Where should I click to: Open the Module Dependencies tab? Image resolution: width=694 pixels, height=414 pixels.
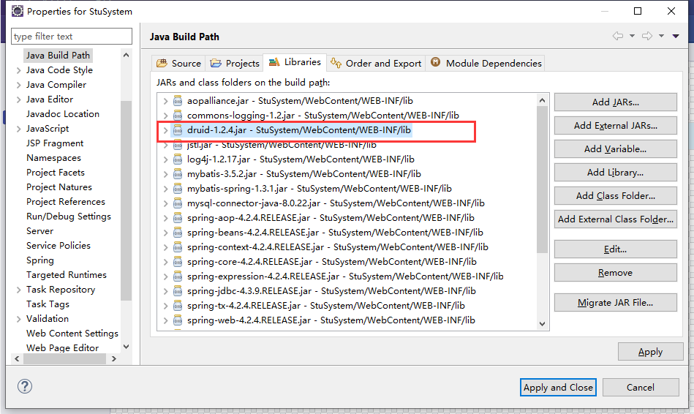click(486, 64)
